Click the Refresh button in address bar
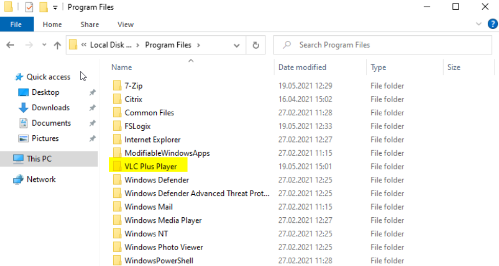Image resolution: width=499 pixels, height=266 pixels. [256, 45]
